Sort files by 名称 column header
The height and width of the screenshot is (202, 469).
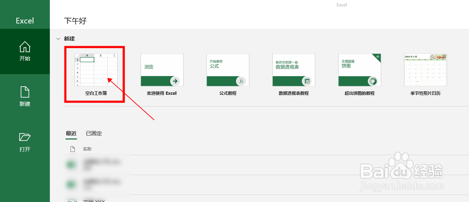(87, 149)
